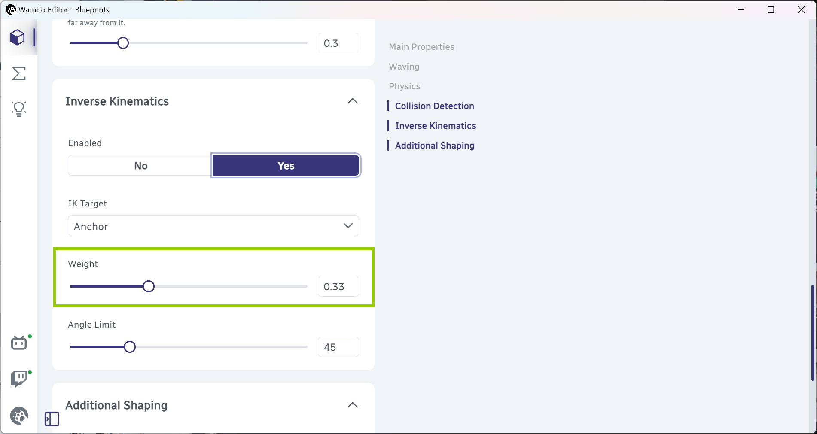Open the Assets cube icon tab
Screen dimensions: 817x434
tap(18, 37)
